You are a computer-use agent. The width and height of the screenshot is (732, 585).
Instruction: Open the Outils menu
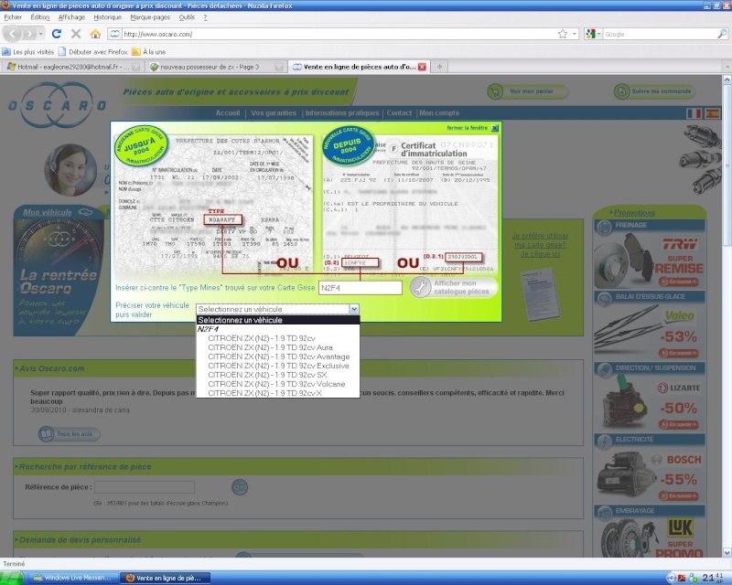point(187,17)
